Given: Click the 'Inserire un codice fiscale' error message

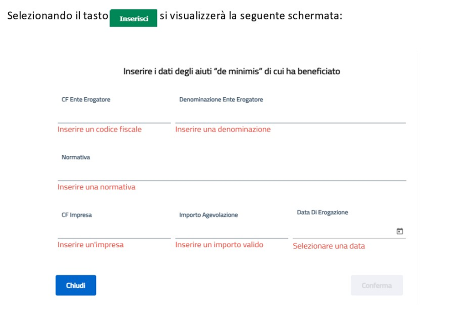Looking at the screenshot, I should point(99,129).
